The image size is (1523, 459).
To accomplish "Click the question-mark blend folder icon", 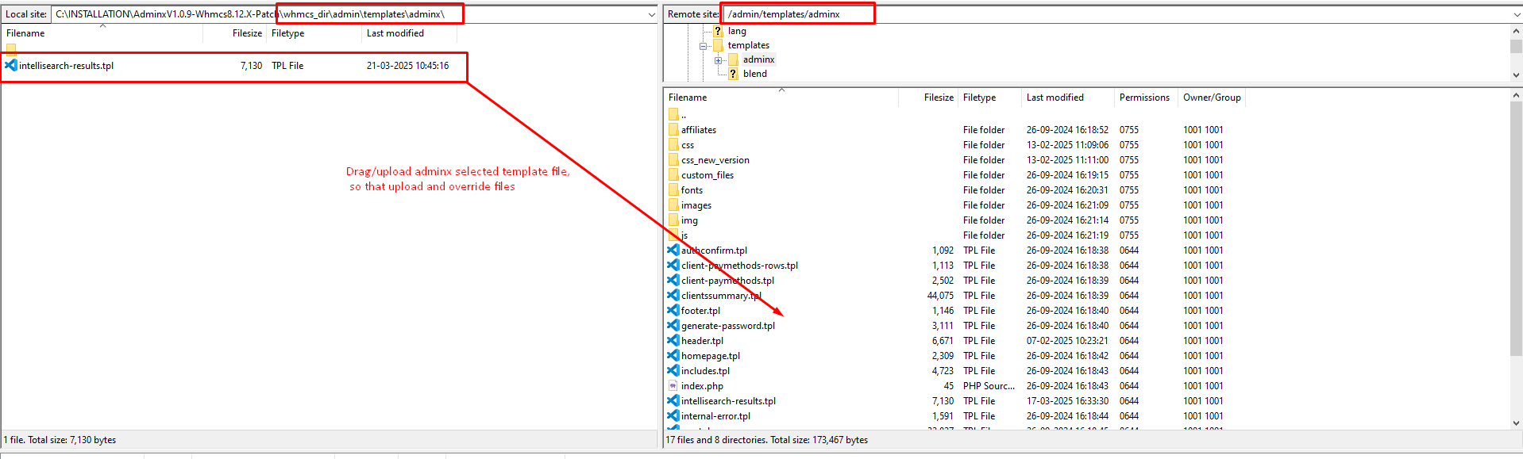I will (733, 74).
